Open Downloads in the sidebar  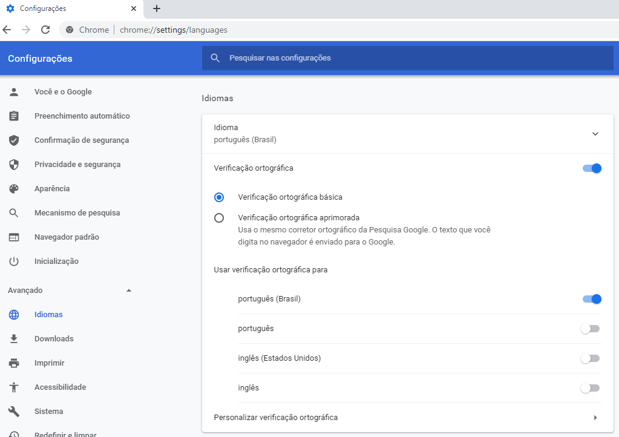tap(54, 339)
